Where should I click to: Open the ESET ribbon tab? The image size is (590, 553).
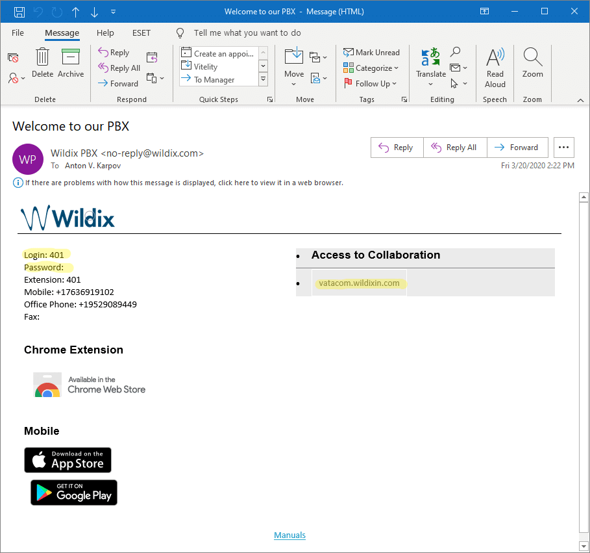click(141, 32)
